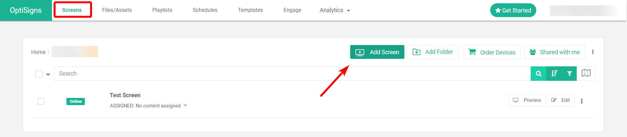The image size is (627, 137).
Task: Expand the assigned content chevron for Test Screen
Action: [185, 105]
